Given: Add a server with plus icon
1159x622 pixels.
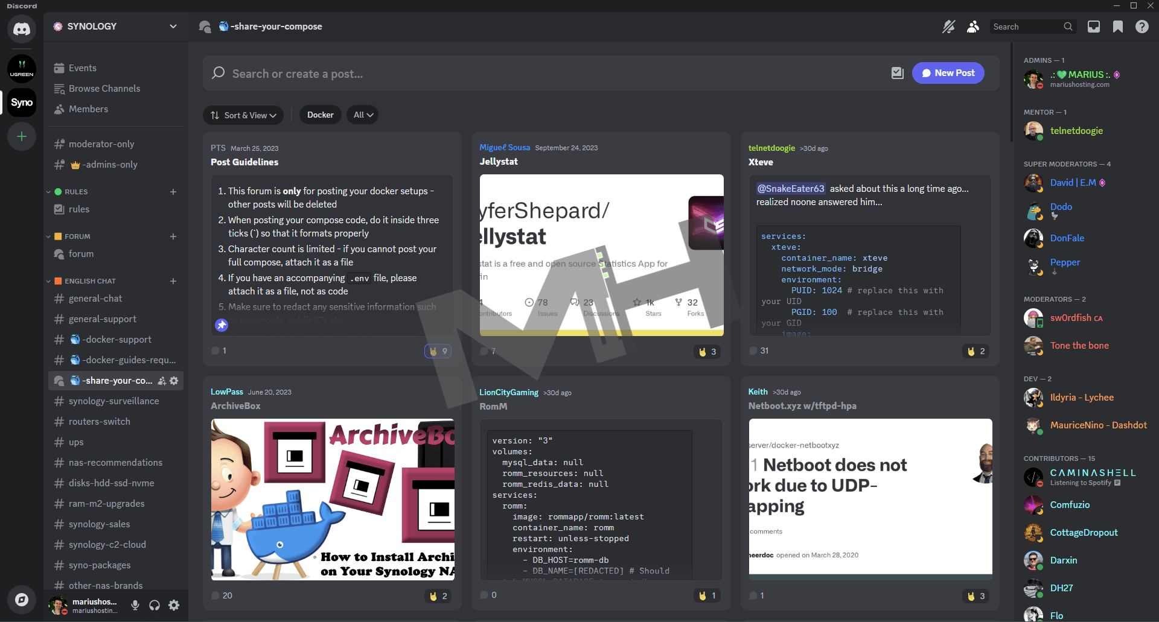Looking at the screenshot, I should point(22,136).
